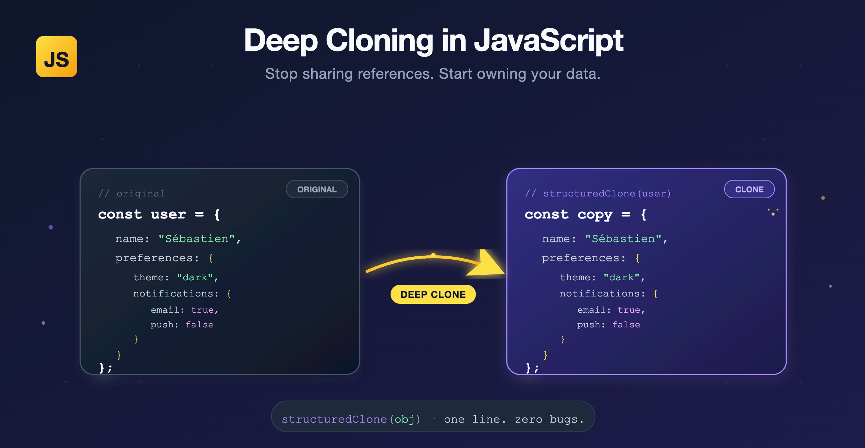Click the name "Sébastien" line in clone card
This screenshot has width=865, height=448.
[605, 239]
